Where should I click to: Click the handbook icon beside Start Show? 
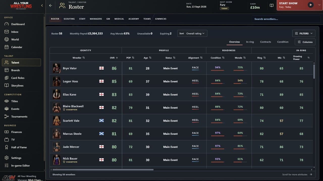coord(272,5)
